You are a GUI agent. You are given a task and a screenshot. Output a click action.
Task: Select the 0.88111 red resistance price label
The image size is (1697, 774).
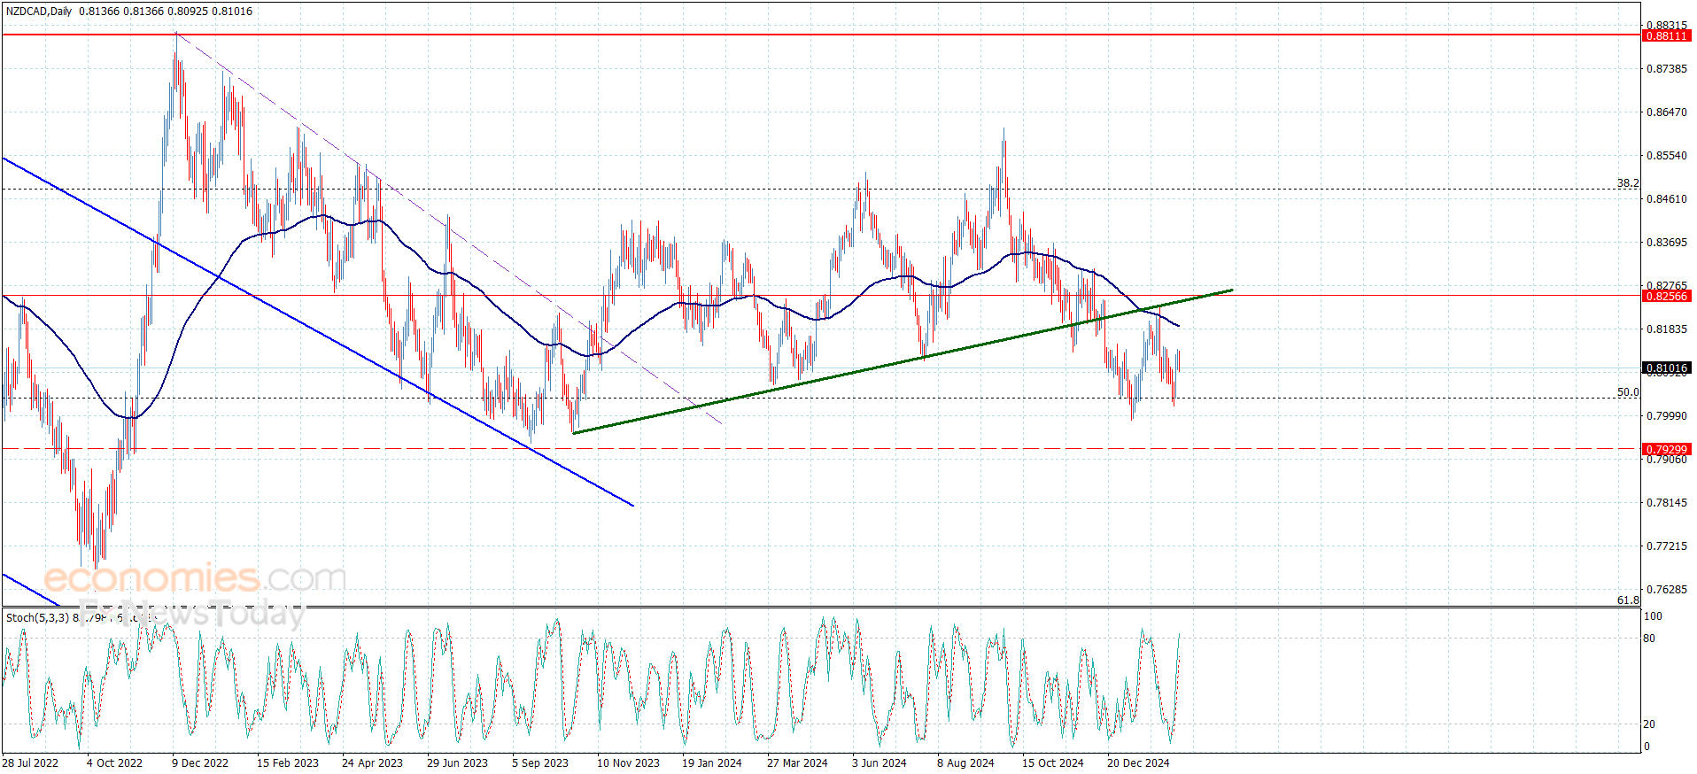[x=1666, y=36]
